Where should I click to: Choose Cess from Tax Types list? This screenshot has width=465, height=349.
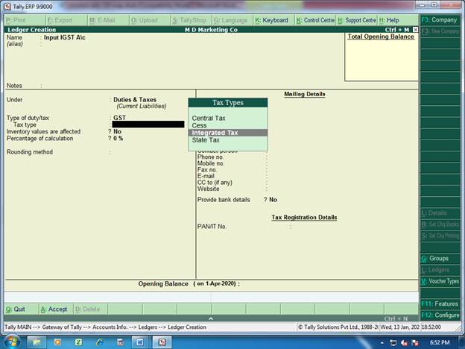(x=199, y=125)
